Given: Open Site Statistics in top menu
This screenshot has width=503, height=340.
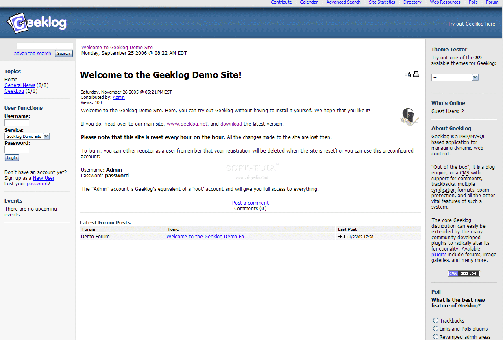Looking at the screenshot, I should tap(382, 2).
